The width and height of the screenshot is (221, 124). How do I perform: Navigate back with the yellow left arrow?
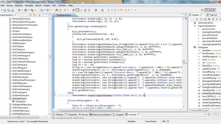[125, 10]
